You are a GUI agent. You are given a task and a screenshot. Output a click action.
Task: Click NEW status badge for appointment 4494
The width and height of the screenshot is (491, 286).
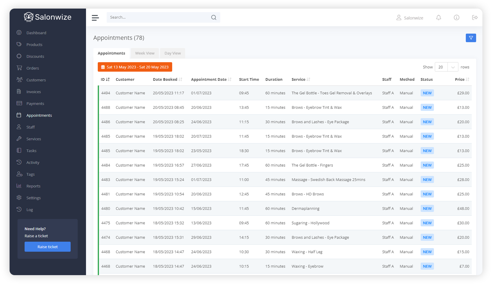click(x=427, y=93)
